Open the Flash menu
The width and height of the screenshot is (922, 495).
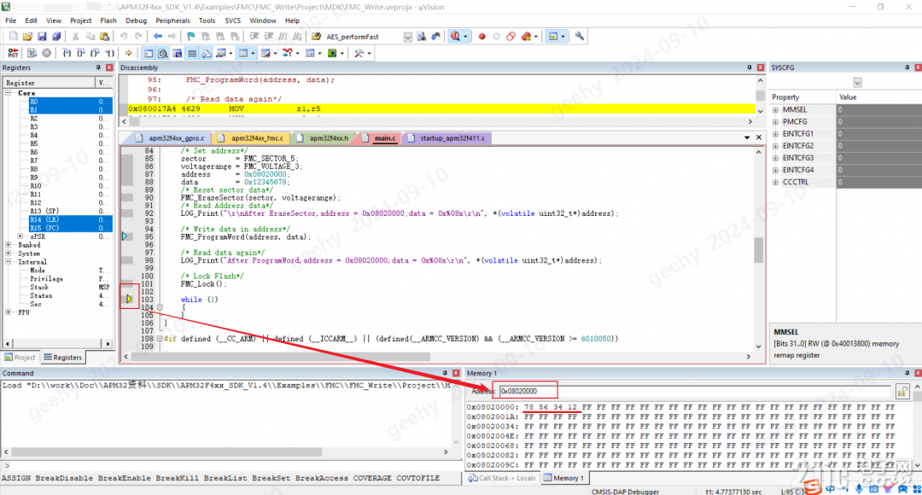coord(108,20)
